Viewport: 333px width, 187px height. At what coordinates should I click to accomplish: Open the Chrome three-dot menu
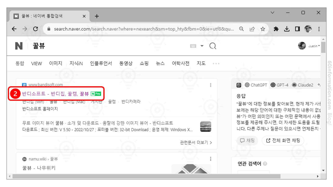pyautogui.click(x=319, y=29)
